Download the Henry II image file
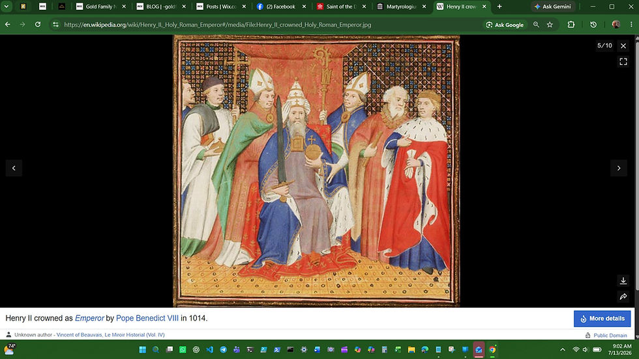Viewport: 639px width, 359px height. (623, 280)
